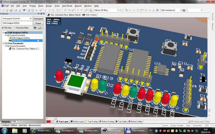Click the Project button
Screen dimensions: 215x134
pyautogui.click(x=38, y=23)
